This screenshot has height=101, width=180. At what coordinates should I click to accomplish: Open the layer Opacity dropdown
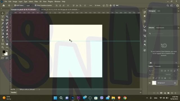(174, 74)
